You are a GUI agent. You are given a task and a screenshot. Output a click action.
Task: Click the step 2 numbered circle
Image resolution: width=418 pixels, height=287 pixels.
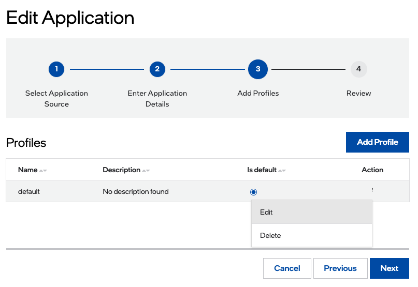click(x=157, y=69)
